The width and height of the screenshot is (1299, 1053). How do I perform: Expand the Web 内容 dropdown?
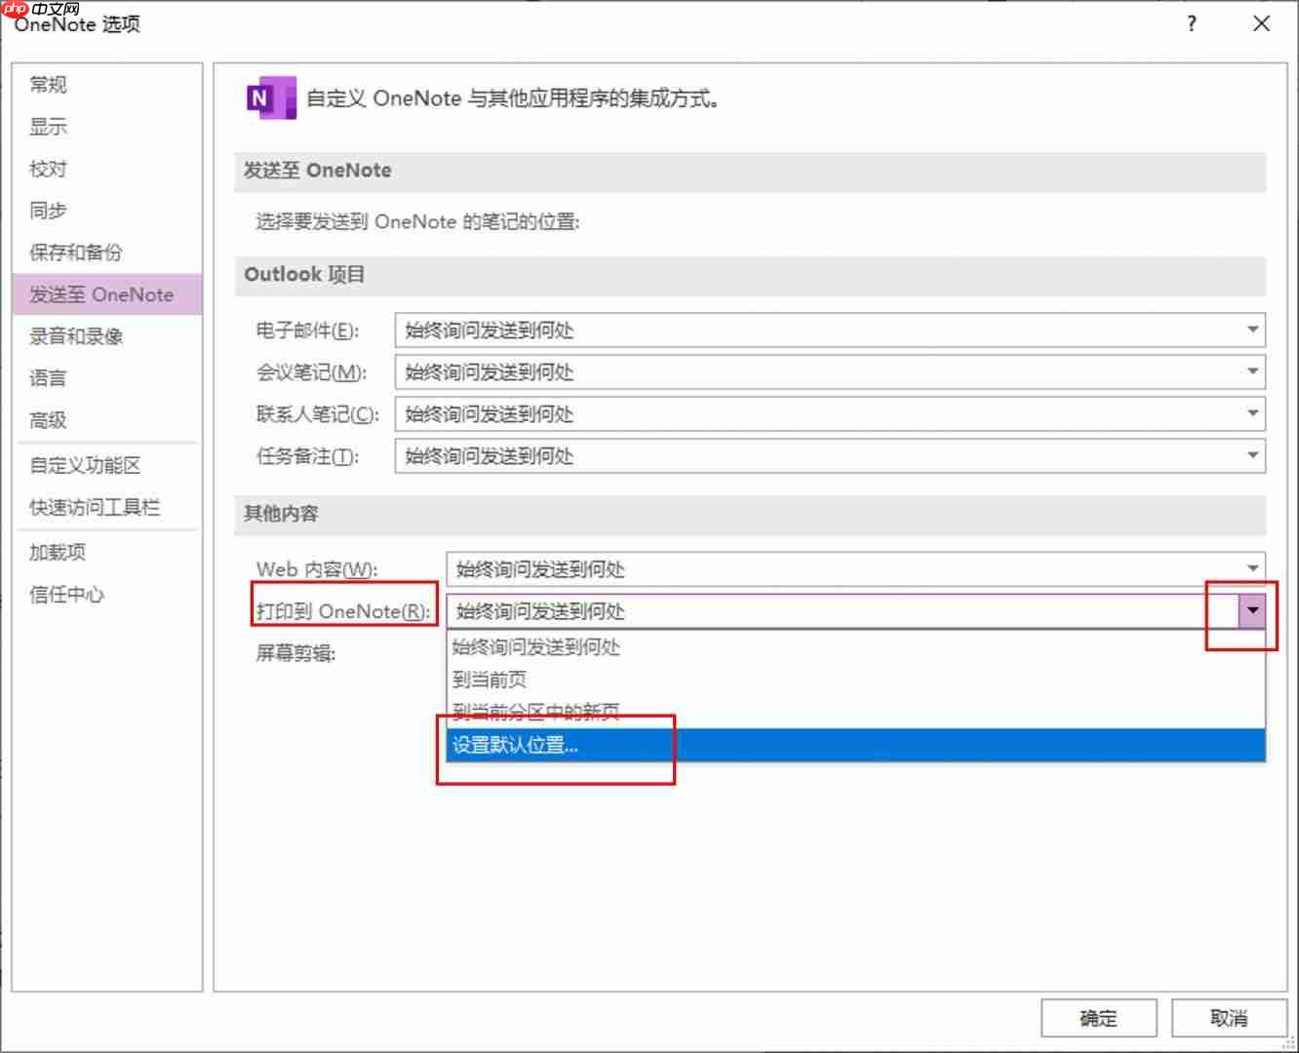point(1252,568)
